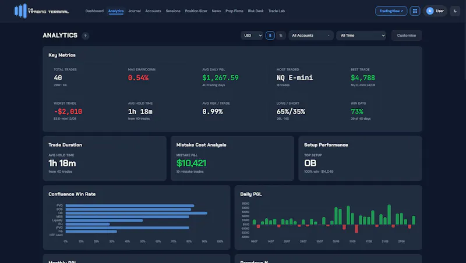Select the Analytics tab
Viewport: 466px width, 263px height.
(116, 11)
